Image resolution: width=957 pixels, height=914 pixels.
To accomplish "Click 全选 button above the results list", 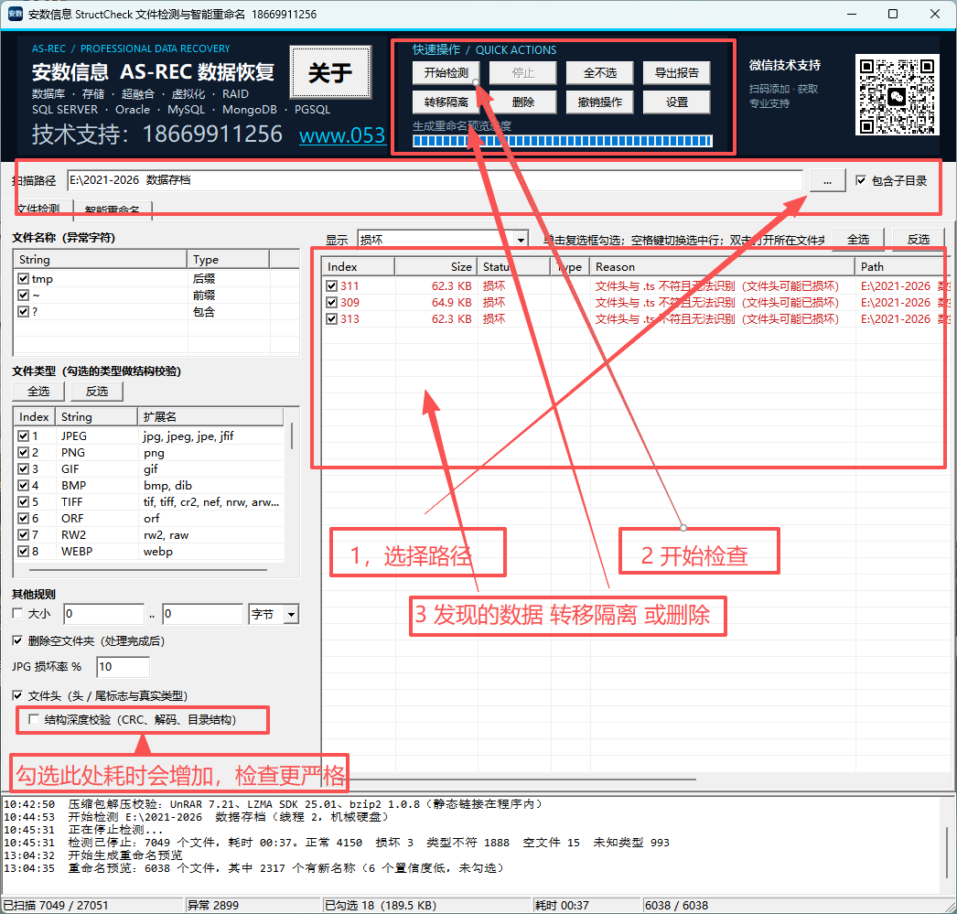I will tap(858, 240).
